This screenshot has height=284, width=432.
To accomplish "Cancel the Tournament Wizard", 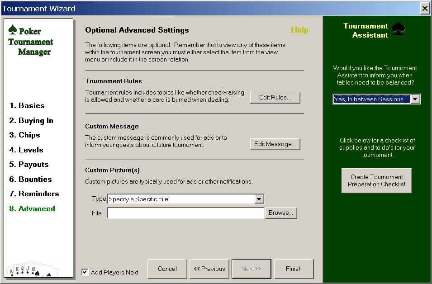I will [x=167, y=269].
